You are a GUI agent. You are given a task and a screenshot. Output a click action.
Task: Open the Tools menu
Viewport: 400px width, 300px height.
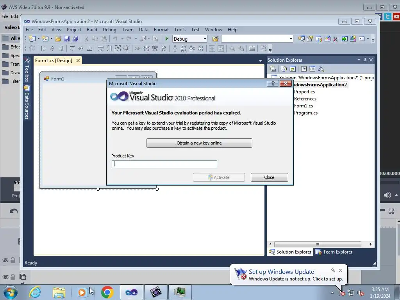[x=180, y=30]
